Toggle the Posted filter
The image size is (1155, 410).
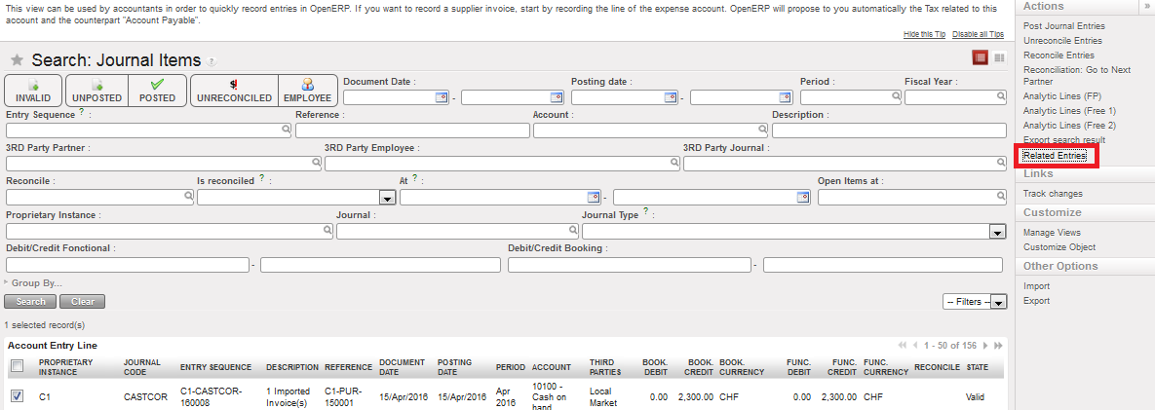pos(157,91)
